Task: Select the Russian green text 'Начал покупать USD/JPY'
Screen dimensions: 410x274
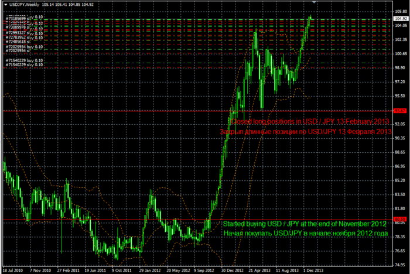Action: [x=262, y=233]
